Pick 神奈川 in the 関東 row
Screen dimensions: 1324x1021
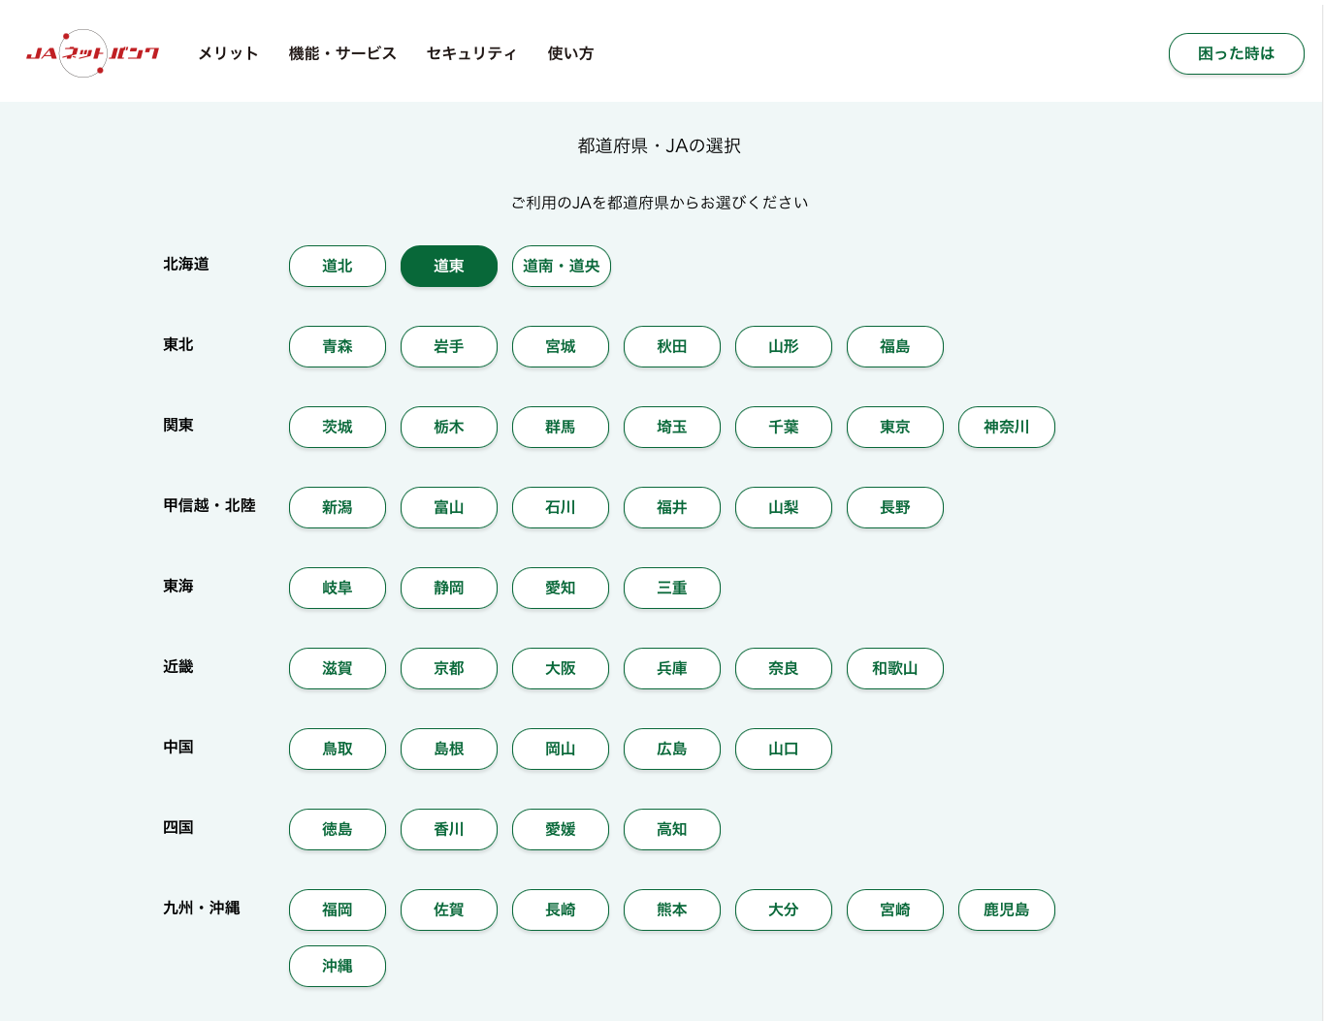click(1007, 427)
